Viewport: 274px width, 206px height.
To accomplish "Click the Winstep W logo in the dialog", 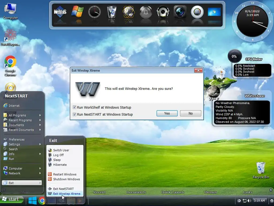I will [x=87, y=89].
